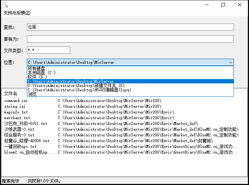
Task: Select 沙巴克_升级-0151.txt result
Action: (25, 124)
